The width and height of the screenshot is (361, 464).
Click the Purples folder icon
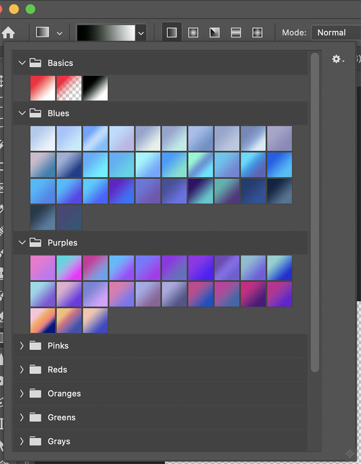[35, 242]
